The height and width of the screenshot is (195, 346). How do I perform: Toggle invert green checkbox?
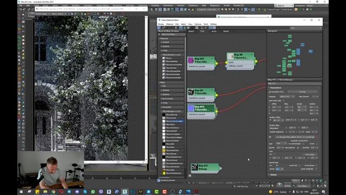click(x=317, y=165)
